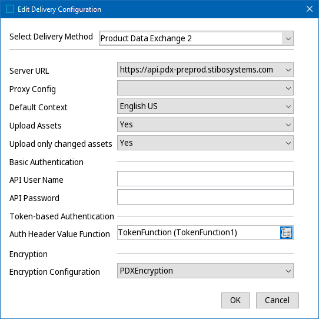Click the Edit Delivery Configuration title text
This screenshot has width=319, height=319.
pyautogui.click(x=59, y=9)
